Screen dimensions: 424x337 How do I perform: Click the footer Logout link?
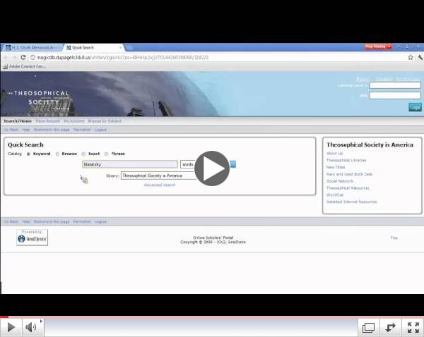point(100,221)
